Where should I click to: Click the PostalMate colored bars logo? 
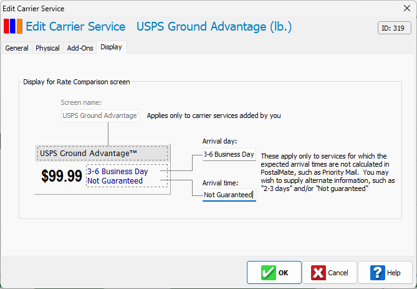(x=12, y=26)
